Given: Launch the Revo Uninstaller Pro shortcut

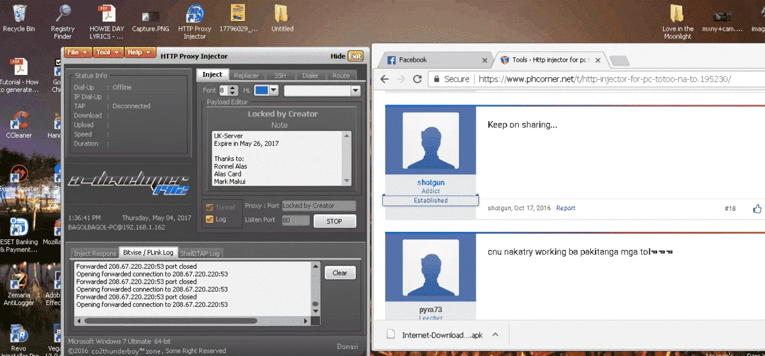Looking at the screenshot, I should [19, 339].
